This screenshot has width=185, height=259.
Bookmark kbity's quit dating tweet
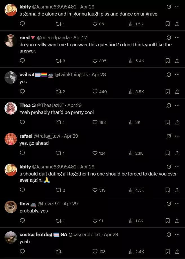click(168, 190)
